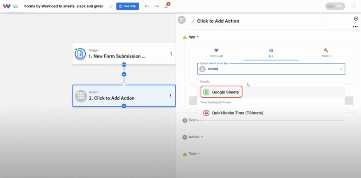Image resolution: width=361 pixels, height=178 pixels.
Task: Click the plus button between trigger and action
Action: click(124, 74)
